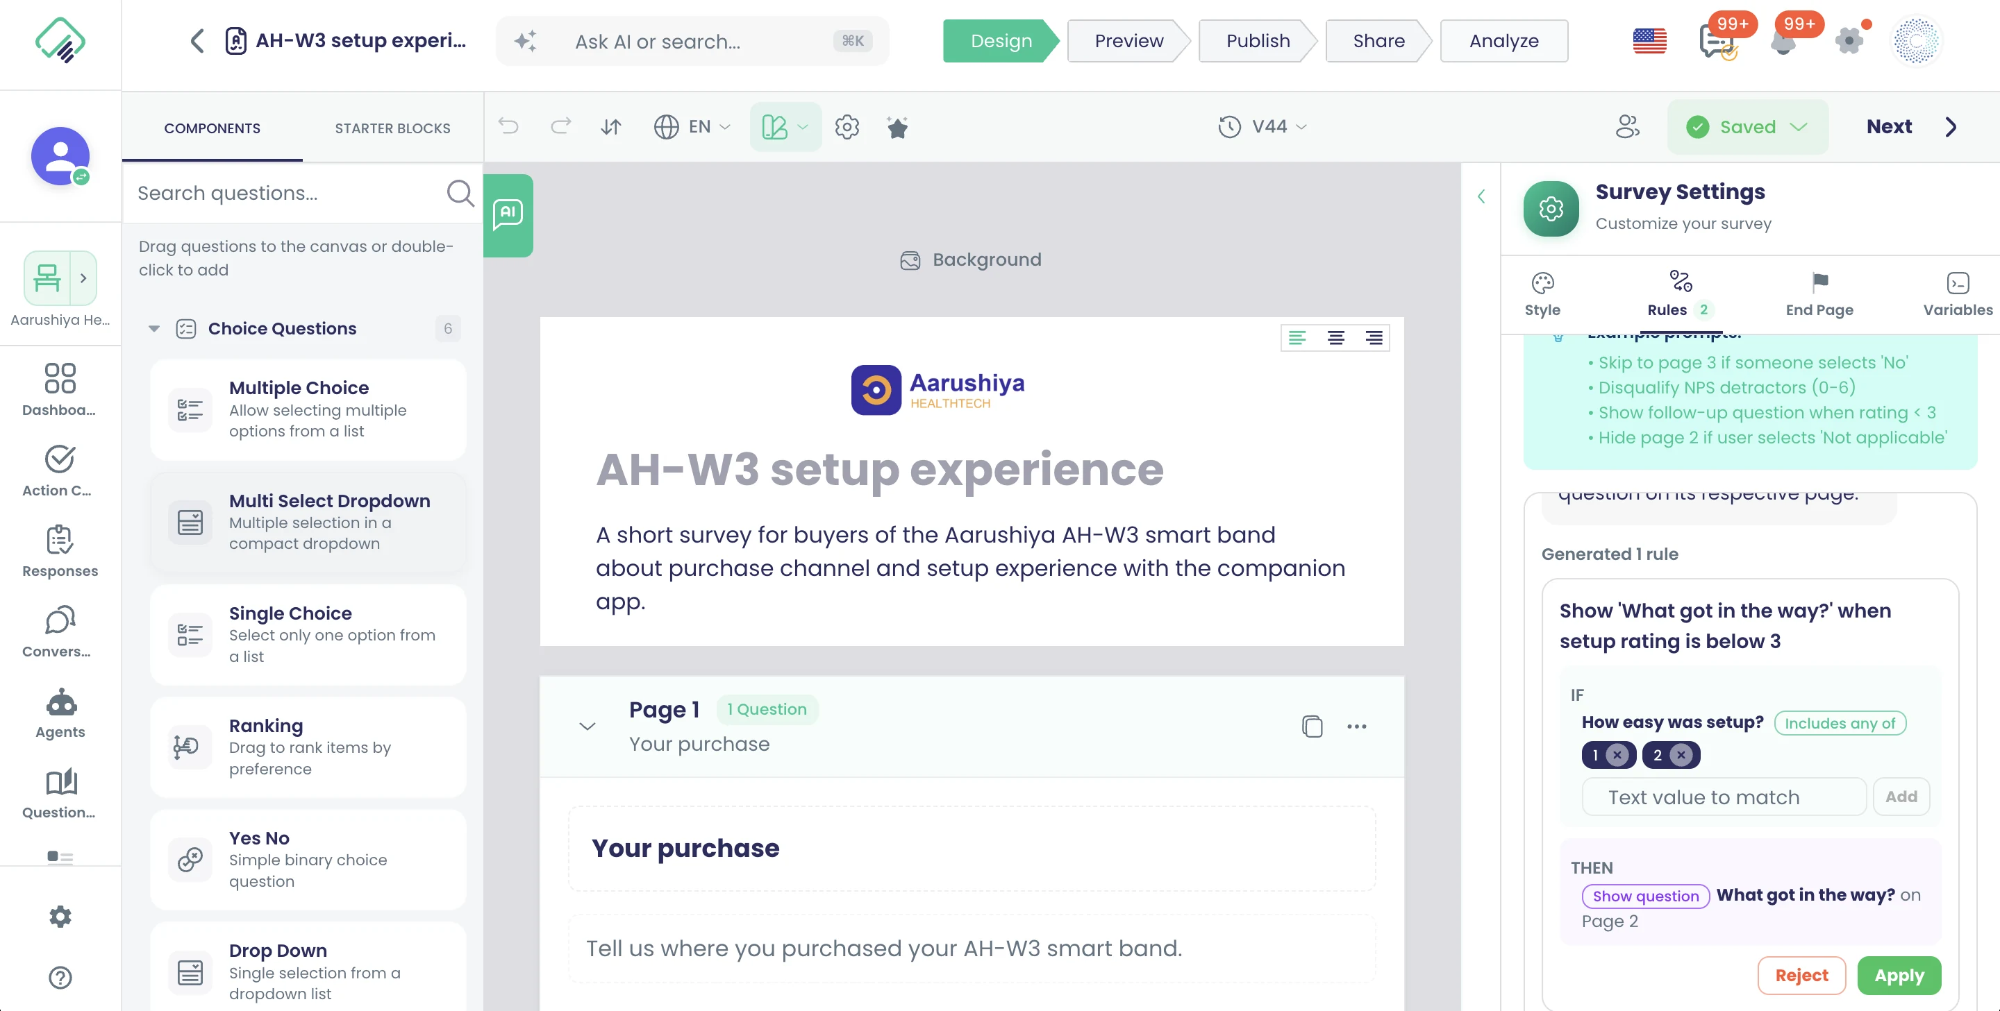Screen dimensions: 2000x1011
Task: Click the redo arrow icon
Action: click(560, 126)
